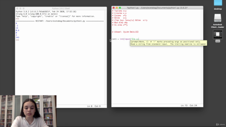Click the '(Tam Sayı Sonuçlu) Bölme x//y' comment

tap(130, 20)
